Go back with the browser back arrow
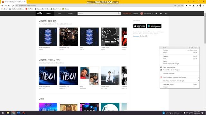This screenshot has height=115, width=206. [x=2, y=6]
